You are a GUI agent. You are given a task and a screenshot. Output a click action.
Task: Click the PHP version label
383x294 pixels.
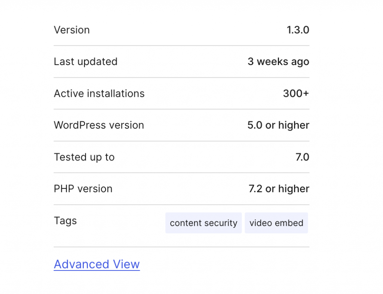tap(83, 189)
